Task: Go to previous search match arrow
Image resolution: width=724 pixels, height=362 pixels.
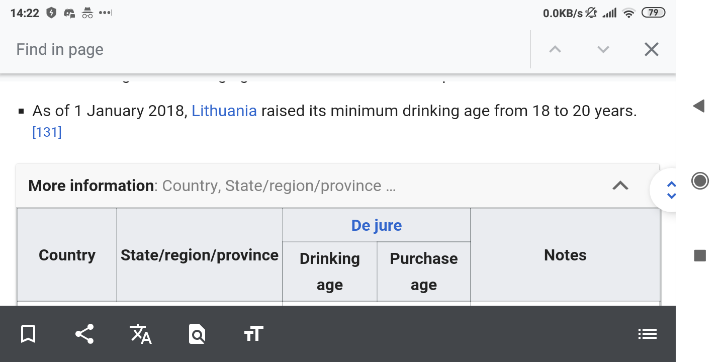Action: click(x=555, y=49)
